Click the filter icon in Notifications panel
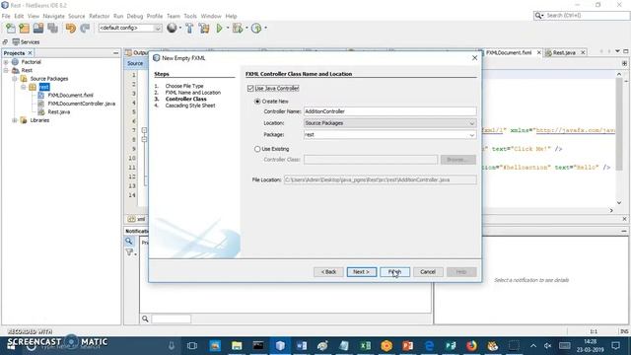The height and width of the screenshot is (355, 631). [x=129, y=252]
